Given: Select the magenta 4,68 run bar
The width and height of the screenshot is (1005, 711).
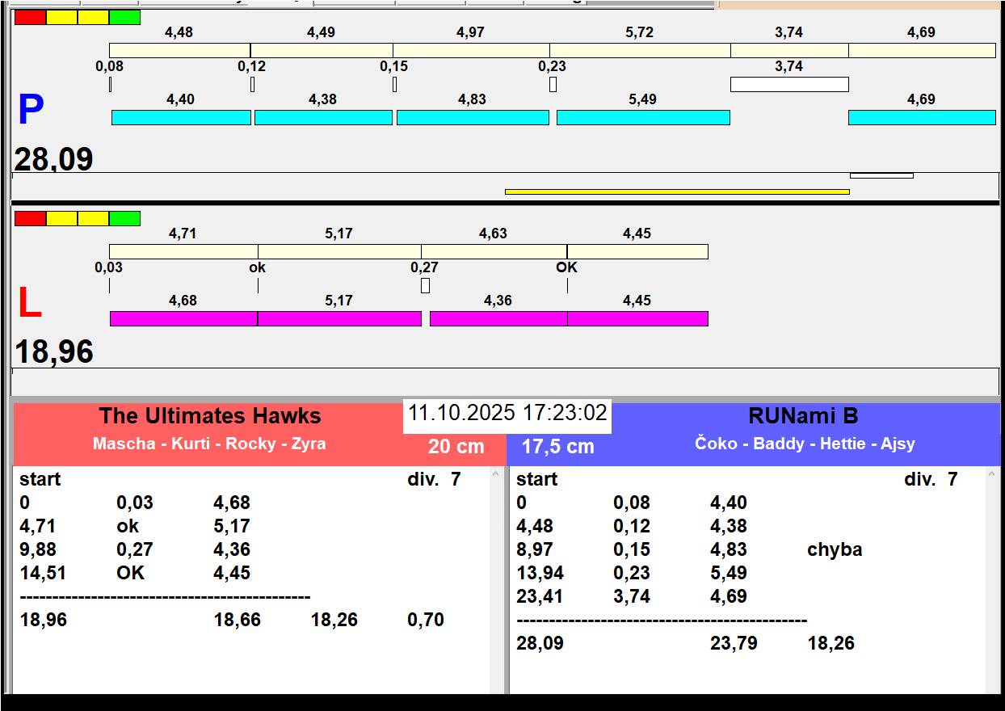Looking at the screenshot, I should coord(183,319).
